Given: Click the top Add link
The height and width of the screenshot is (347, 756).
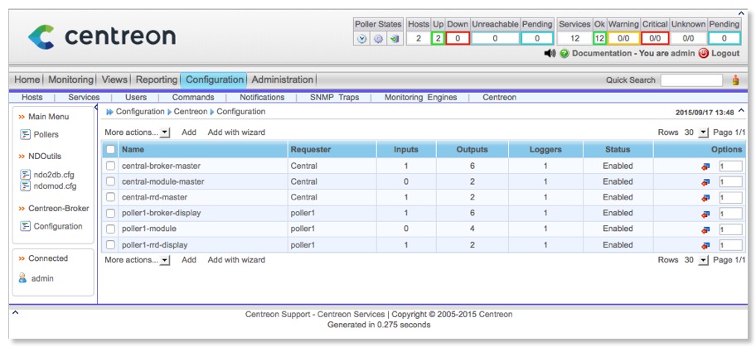Looking at the screenshot, I should point(189,133).
